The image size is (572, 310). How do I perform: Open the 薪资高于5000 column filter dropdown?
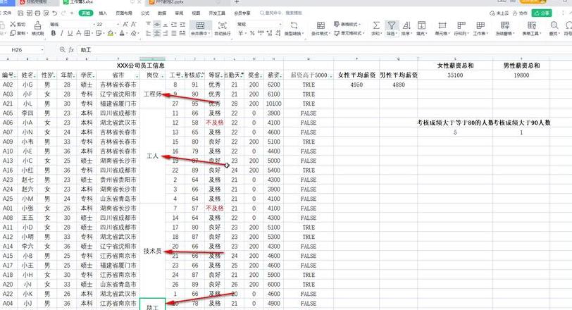coord(330,76)
